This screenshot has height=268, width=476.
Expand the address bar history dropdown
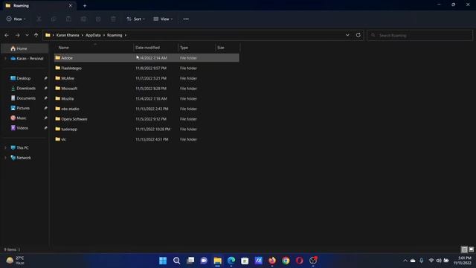(x=347, y=35)
